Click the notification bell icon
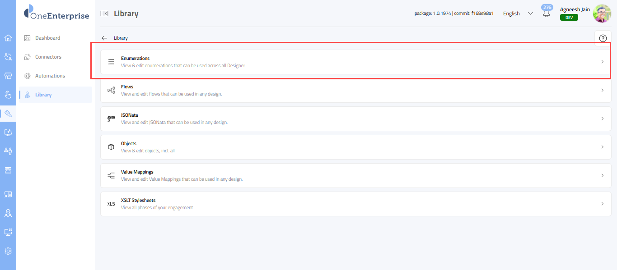The height and width of the screenshot is (270, 617). 546,14
